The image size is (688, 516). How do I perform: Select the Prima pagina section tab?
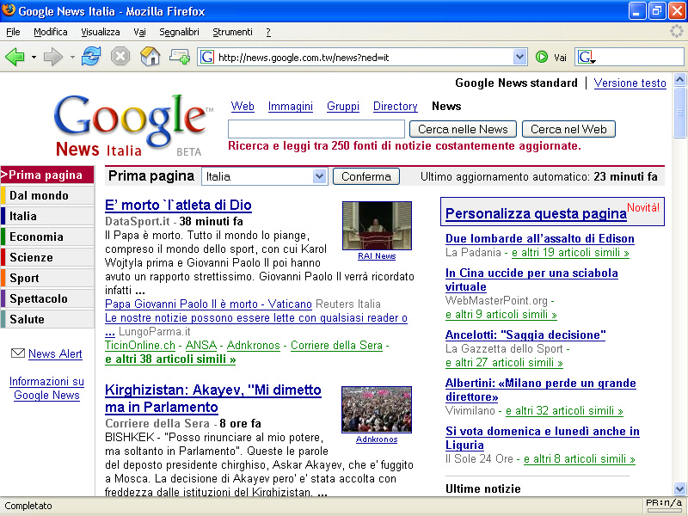[47, 175]
